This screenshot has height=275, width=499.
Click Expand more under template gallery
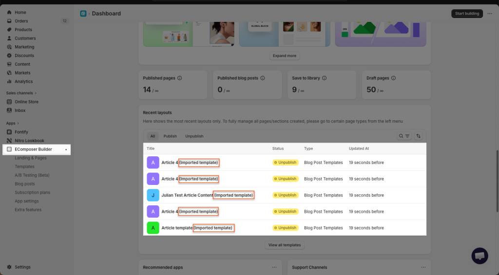pos(285,56)
